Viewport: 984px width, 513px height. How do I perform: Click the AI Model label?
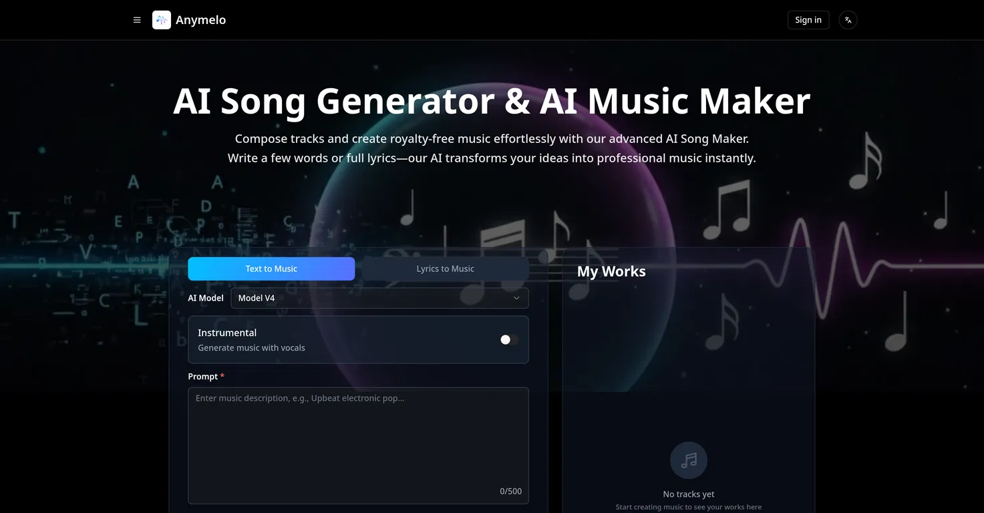point(206,298)
